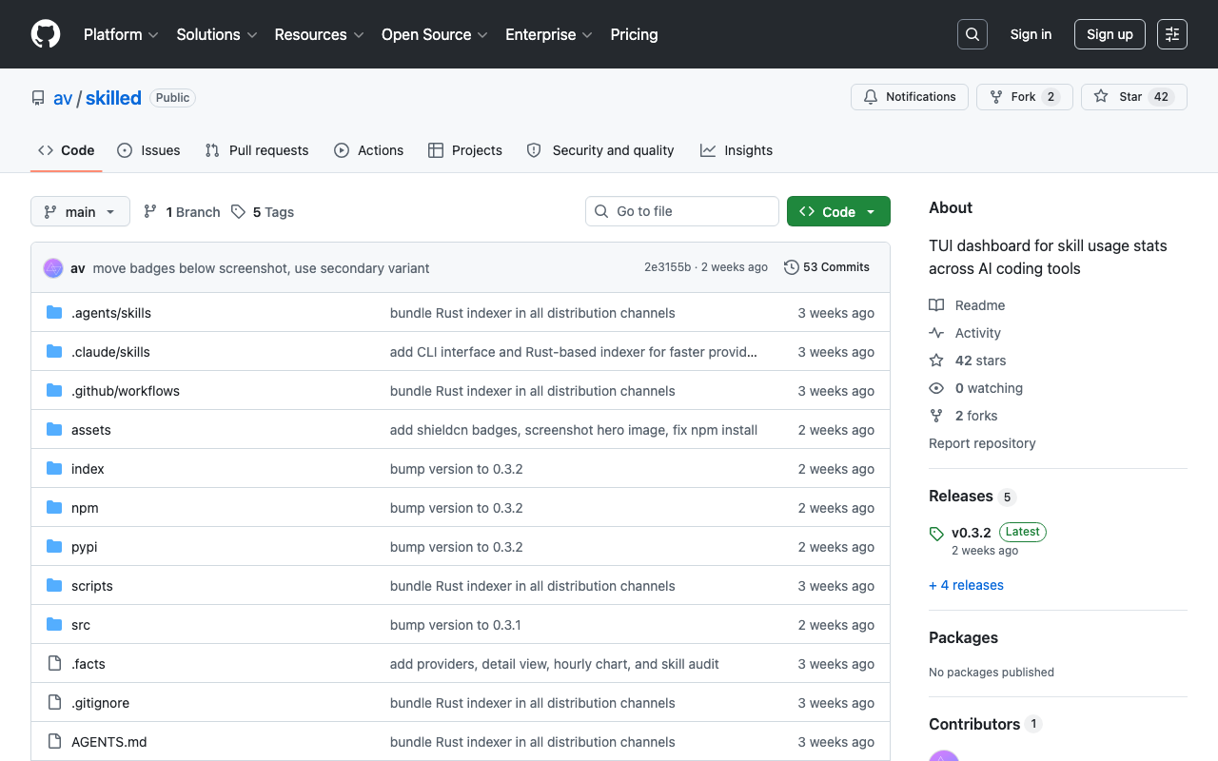The height and width of the screenshot is (761, 1218).
Task: Click the star icon beside 42 stars
Action: 936,361
